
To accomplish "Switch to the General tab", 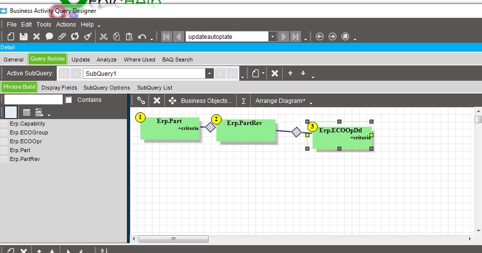I will tap(13, 60).
